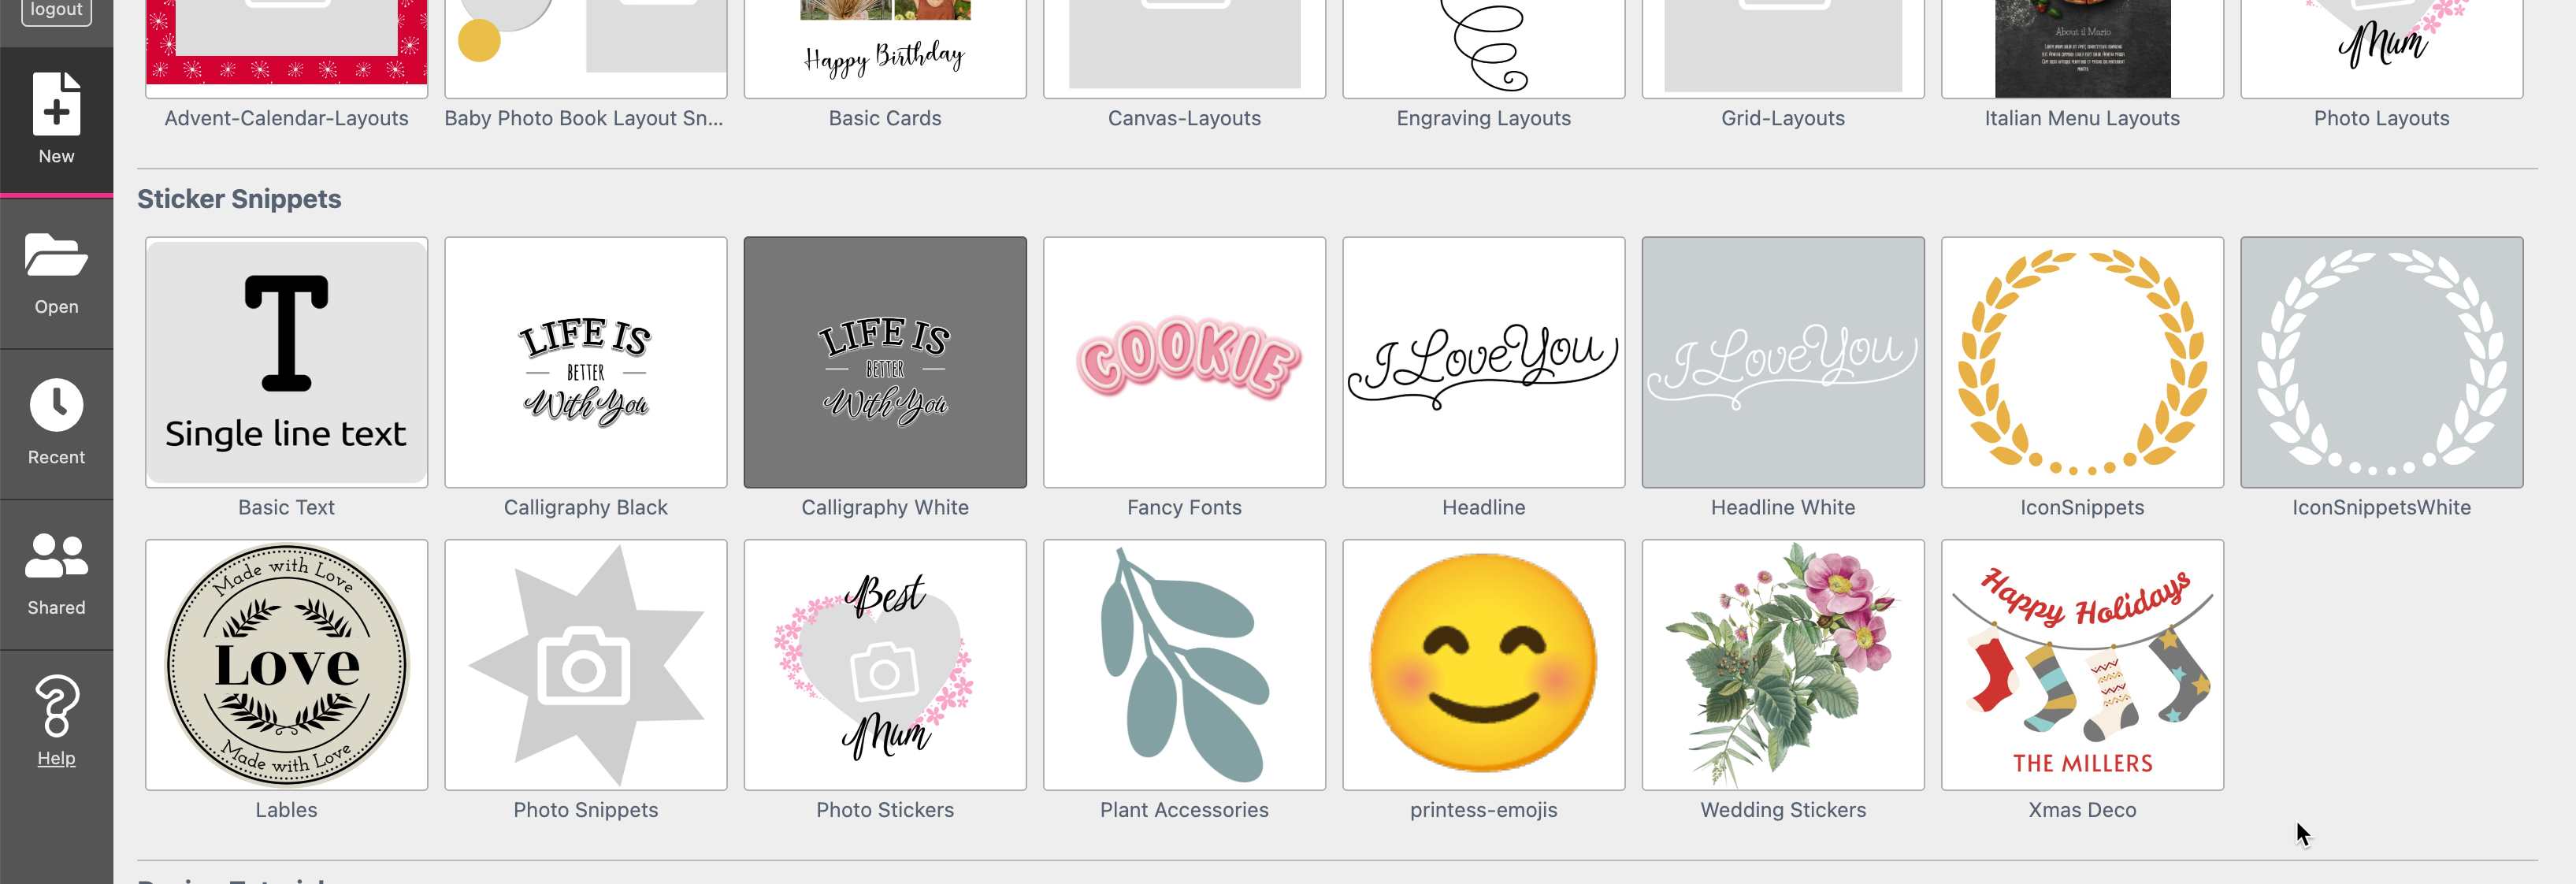
Task: Select the Wedding Stickers snippet
Action: (1783, 664)
